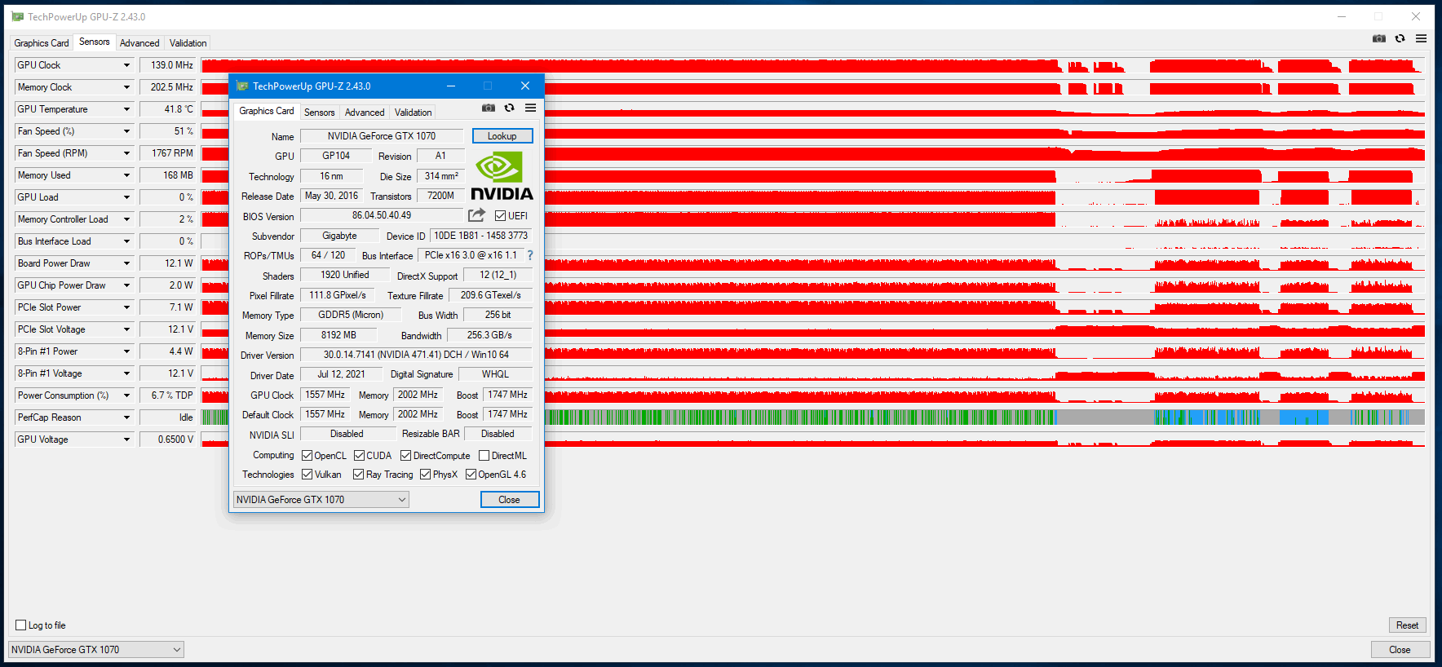Click Close button in Sensors window
Viewport: 1442px width, 667px height.
point(1400,650)
